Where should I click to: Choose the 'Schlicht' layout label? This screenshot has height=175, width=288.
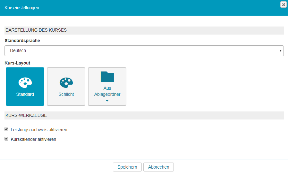[66, 95]
